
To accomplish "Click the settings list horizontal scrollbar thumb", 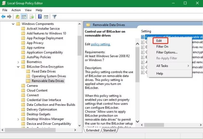I will point(154,125).
